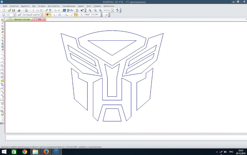Click the Paste clipboard icon
The image size is (247, 155).
[x=41, y=10]
